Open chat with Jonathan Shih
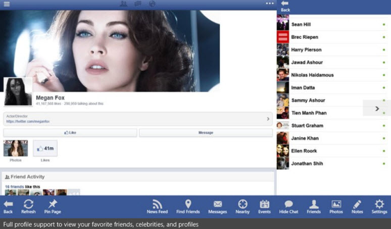Screen dimensions: 391x229 pyautogui.click(x=333, y=163)
